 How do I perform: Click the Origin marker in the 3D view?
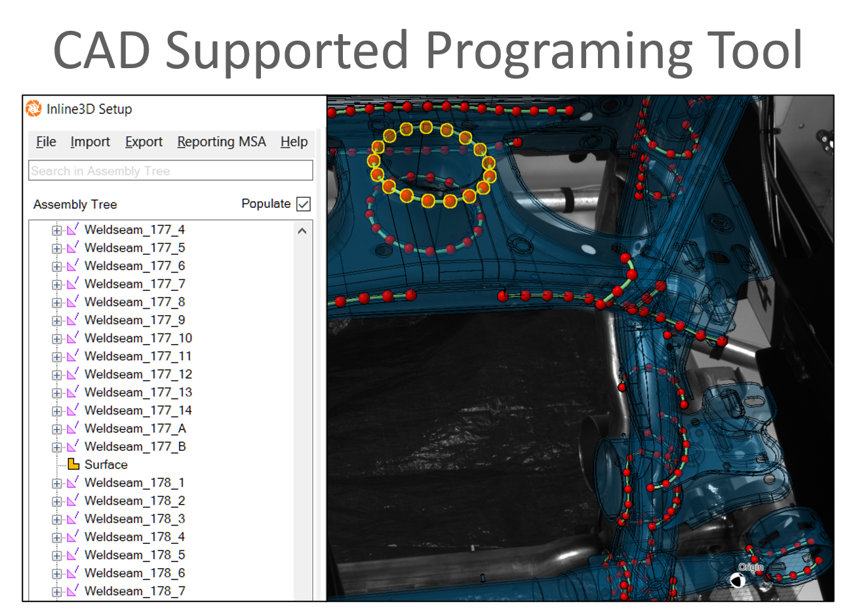[x=738, y=580]
